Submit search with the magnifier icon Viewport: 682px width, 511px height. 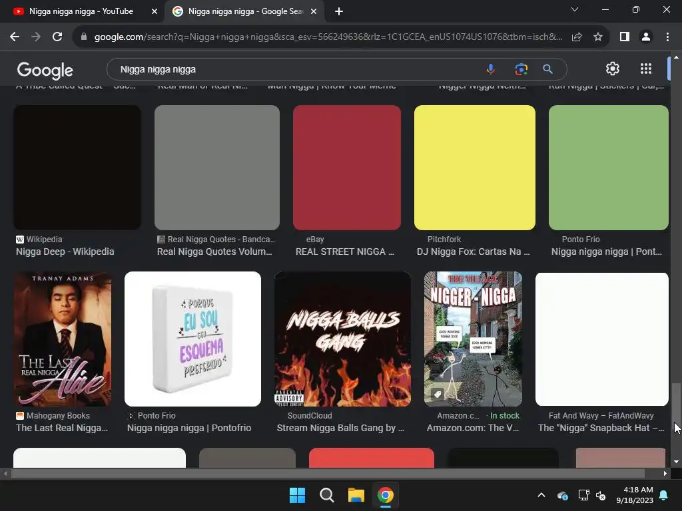[x=548, y=69]
